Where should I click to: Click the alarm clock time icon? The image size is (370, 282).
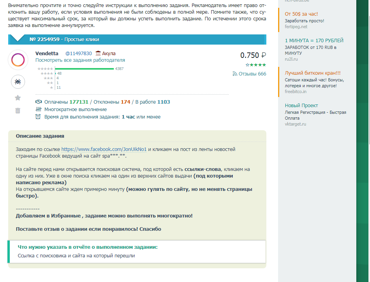coord(38,117)
